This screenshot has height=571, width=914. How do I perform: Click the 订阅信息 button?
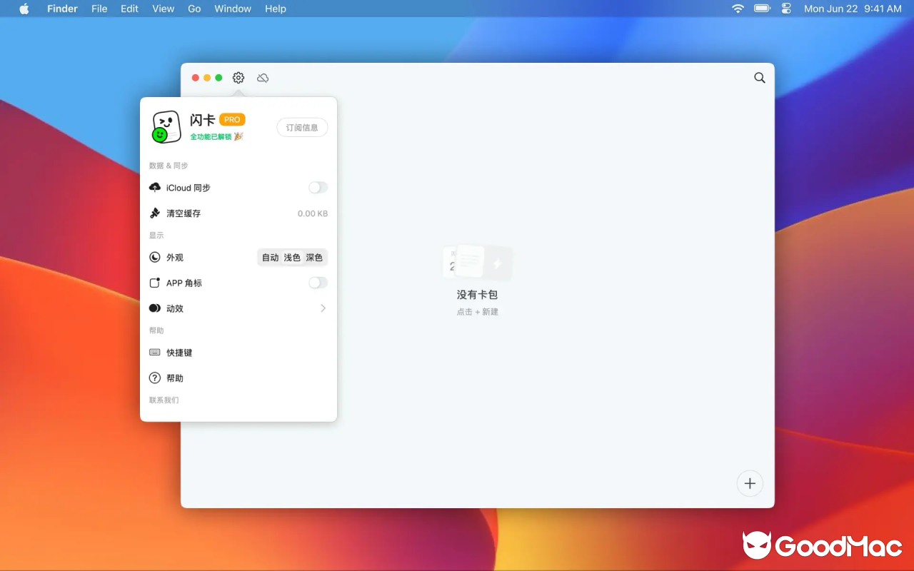tap(302, 128)
